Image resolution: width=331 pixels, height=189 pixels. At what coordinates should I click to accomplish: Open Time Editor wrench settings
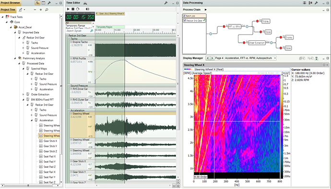(166, 3)
